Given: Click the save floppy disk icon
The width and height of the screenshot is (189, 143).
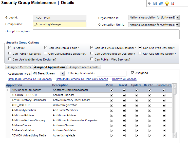Looking at the screenshot, I should click(x=155, y=4).
